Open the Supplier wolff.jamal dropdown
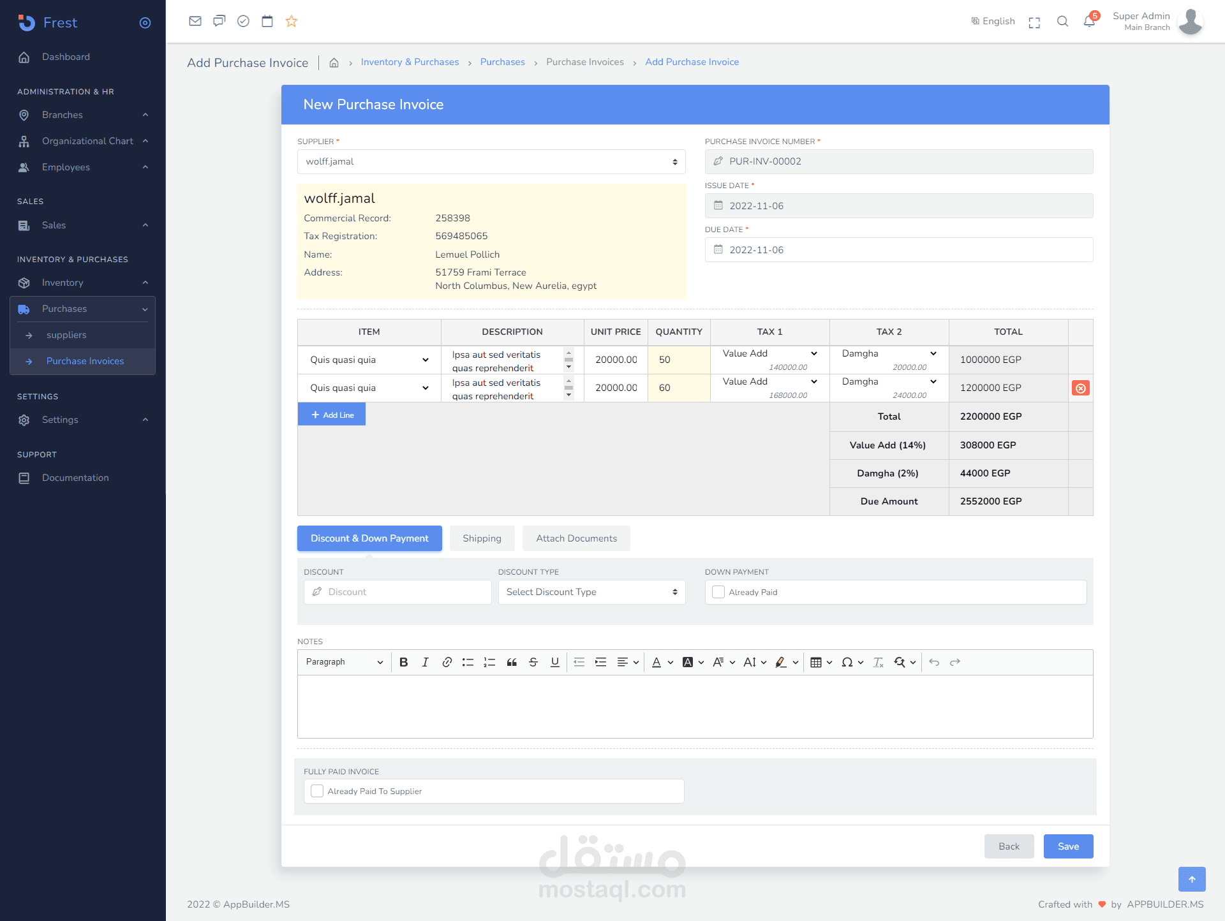The image size is (1225, 921). (x=491, y=161)
